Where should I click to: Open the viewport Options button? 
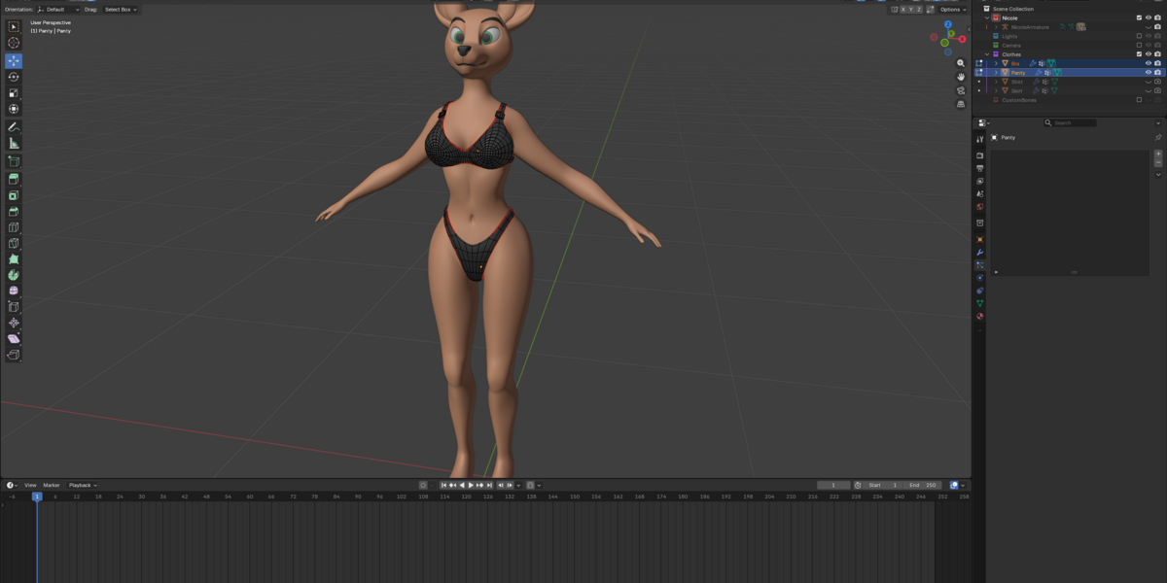point(952,9)
